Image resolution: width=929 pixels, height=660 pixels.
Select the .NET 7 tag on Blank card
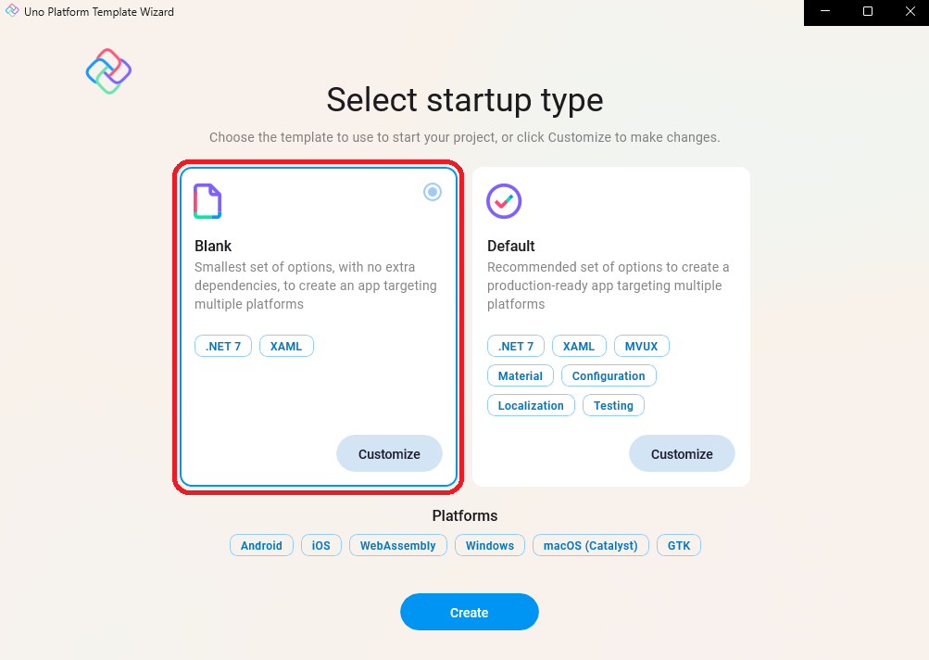[222, 346]
